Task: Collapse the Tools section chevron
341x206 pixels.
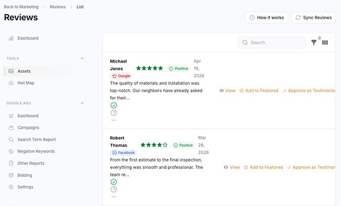Action: [x=82, y=58]
